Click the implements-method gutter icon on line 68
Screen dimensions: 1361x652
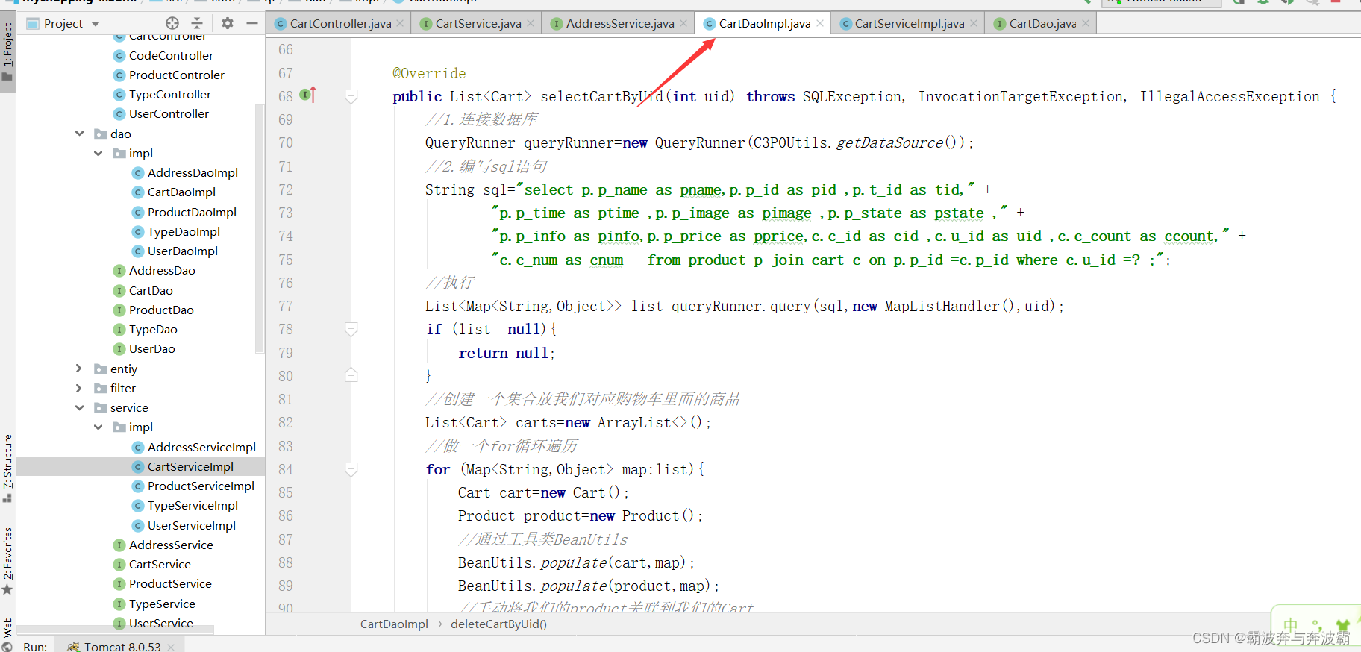[x=307, y=95]
